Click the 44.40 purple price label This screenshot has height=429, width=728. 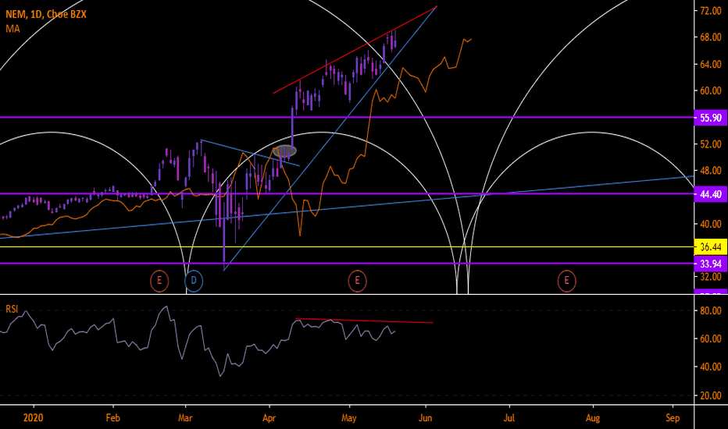click(x=710, y=194)
